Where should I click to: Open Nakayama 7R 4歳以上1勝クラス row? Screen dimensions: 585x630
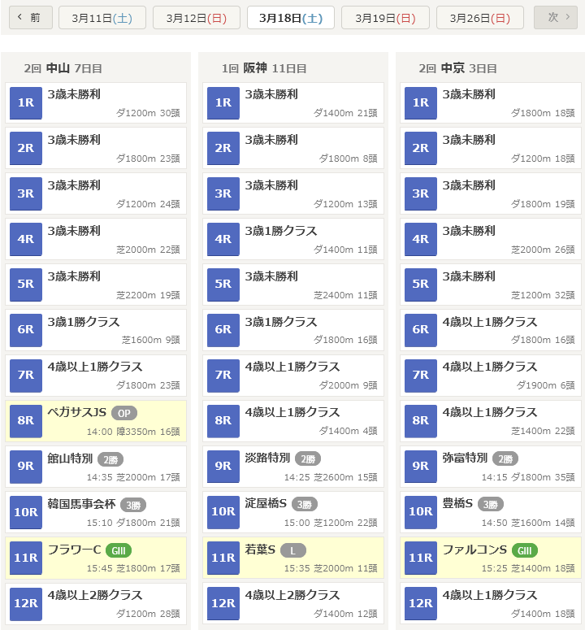(x=96, y=376)
